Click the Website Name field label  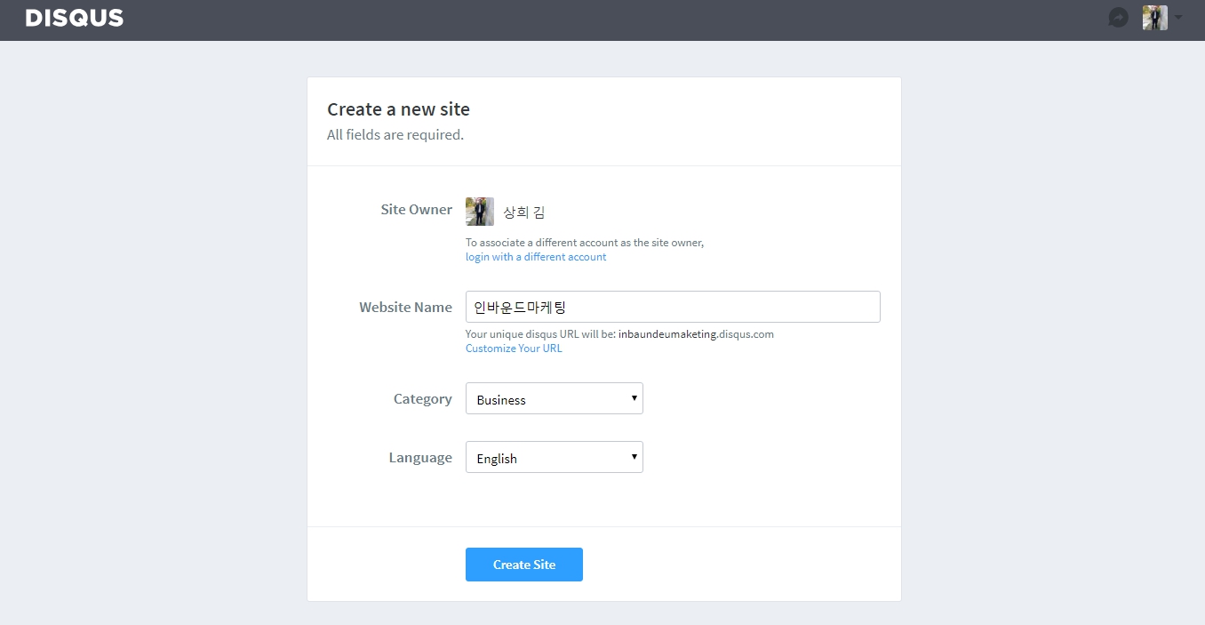[405, 307]
